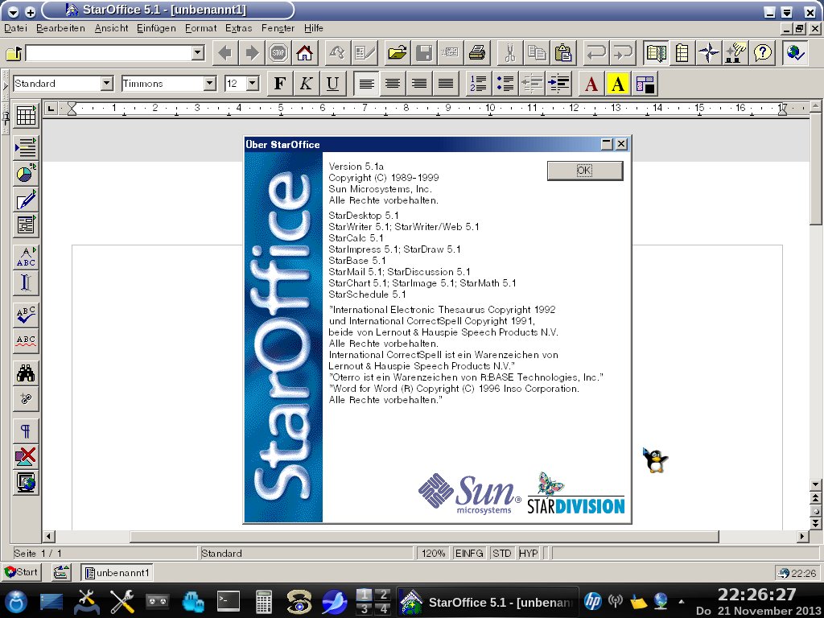Open the calculator icon in the system panel
The height and width of the screenshot is (618, 824).
point(263,602)
